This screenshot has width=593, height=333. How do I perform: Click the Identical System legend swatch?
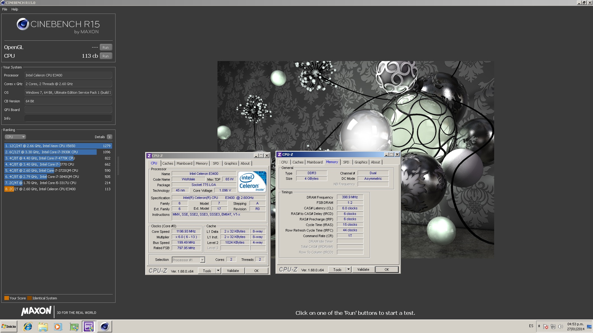pyautogui.click(x=29, y=298)
